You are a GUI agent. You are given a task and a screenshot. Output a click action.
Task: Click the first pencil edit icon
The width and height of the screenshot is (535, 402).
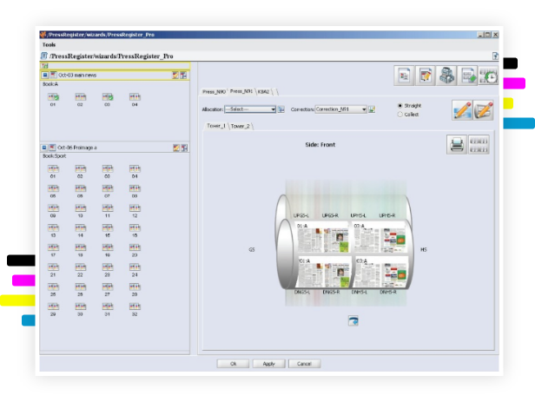tap(462, 110)
